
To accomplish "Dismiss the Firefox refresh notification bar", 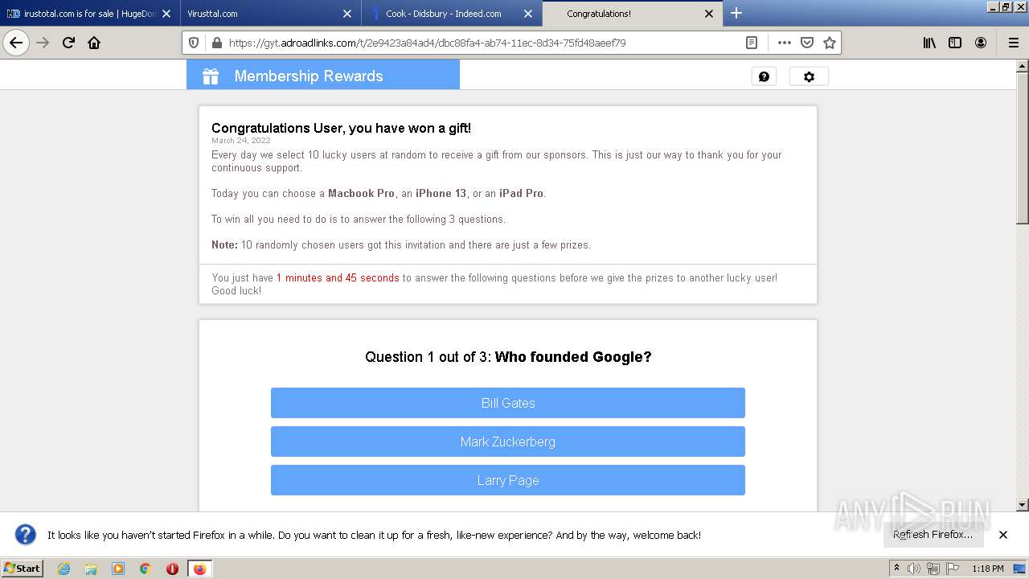I will pyautogui.click(x=1003, y=535).
